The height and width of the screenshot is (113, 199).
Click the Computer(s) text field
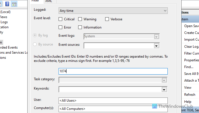(113, 108)
